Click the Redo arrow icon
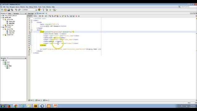 [x=19, y=10]
